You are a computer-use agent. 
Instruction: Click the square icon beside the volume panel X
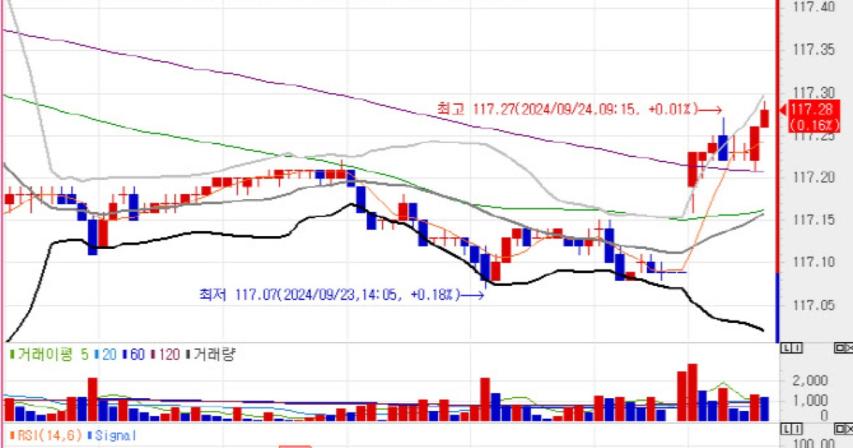[838, 348]
